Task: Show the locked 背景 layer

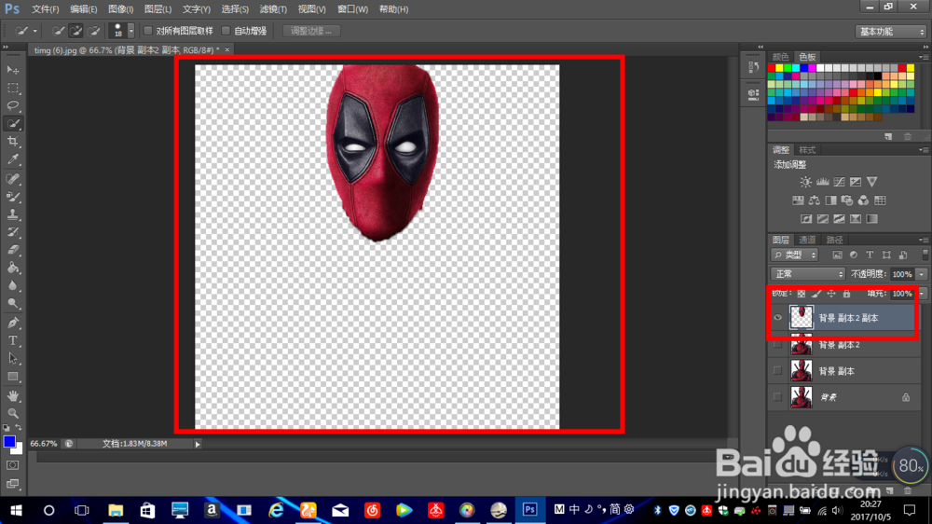Action: click(x=777, y=397)
